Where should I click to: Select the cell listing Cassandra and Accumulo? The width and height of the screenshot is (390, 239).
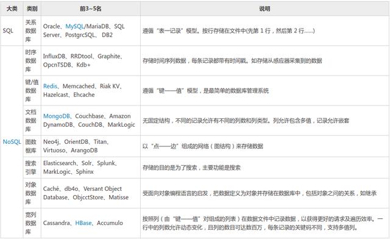[91, 223]
